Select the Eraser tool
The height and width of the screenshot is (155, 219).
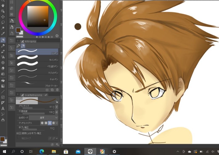(x=3, y=68)
